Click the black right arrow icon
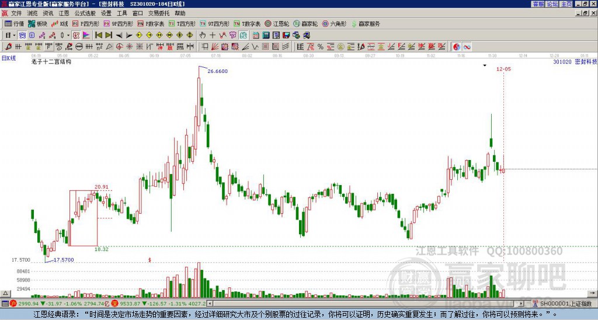598x320 pixels. [x=129, y=35]
